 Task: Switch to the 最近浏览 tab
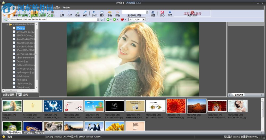point(39,132)
